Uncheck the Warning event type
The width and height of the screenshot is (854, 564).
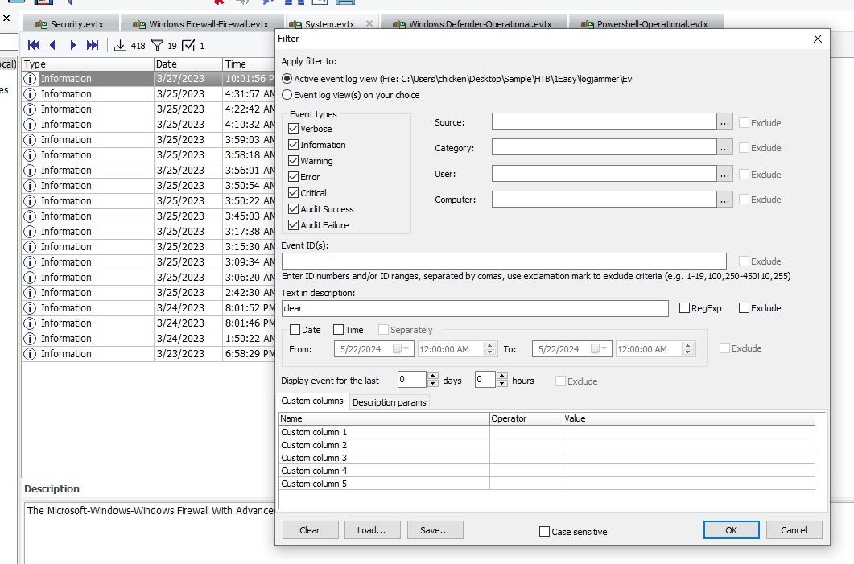pyautogui.click(x=294, y=161)
